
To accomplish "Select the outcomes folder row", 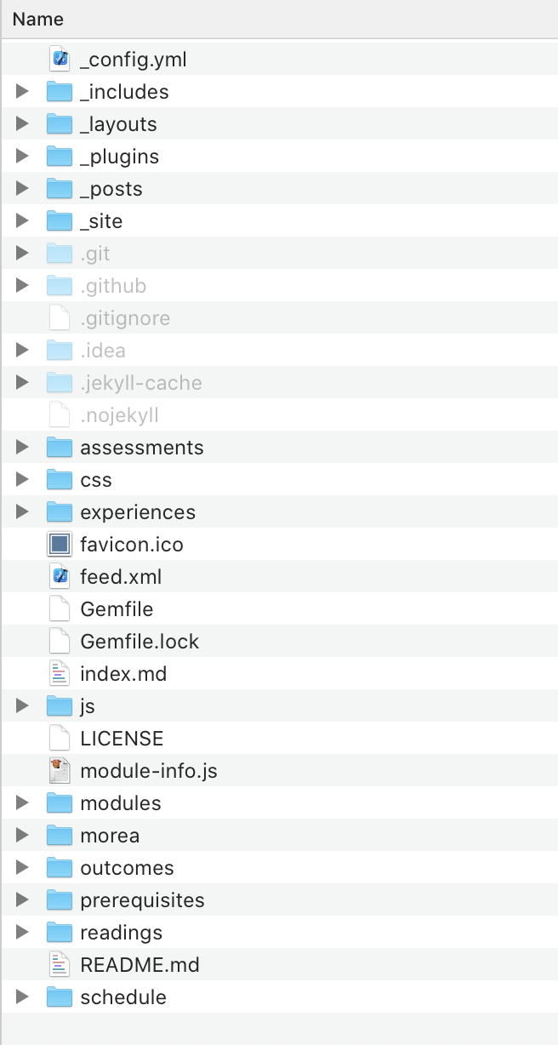I will [x=279, y=868].
